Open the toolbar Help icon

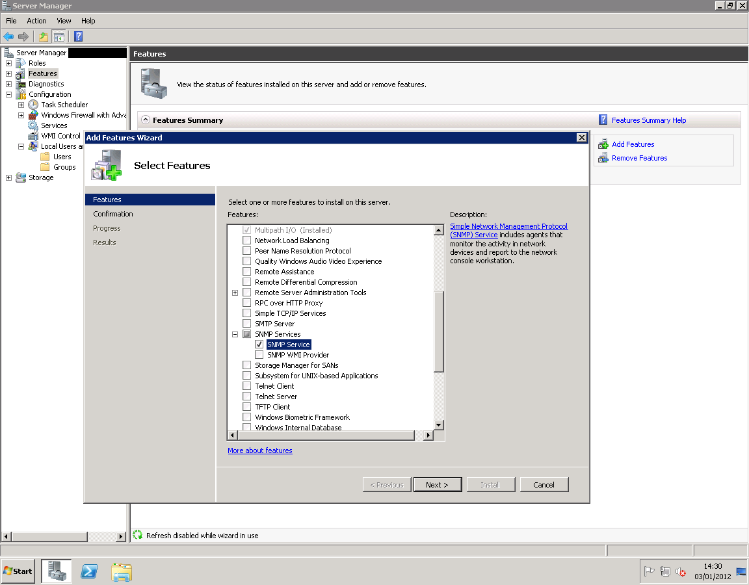point(78,37)
